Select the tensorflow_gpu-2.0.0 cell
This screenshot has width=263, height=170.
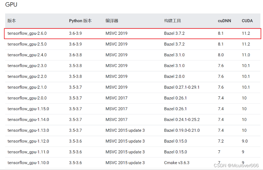click(x=27, y=98)
